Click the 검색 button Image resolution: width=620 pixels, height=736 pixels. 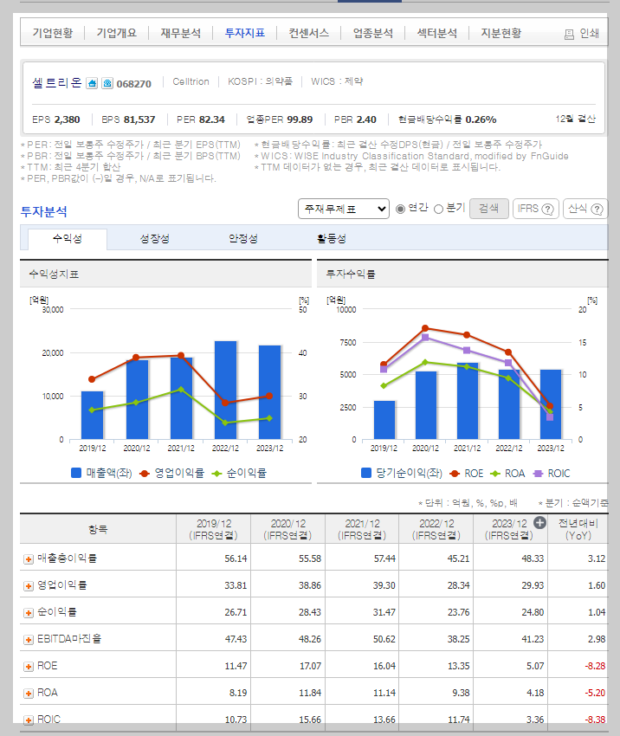(489, 209)
